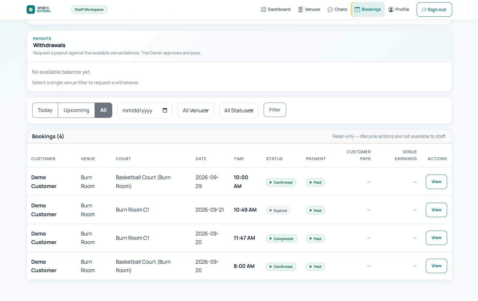The image size is (478, 301).
Task: Click the Paid badge on the 8:00 AM row
Action: [315, 267]
